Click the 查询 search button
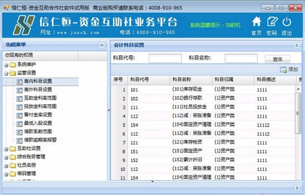Viewport: 305px width, 195px height. [x=278, y=59]
